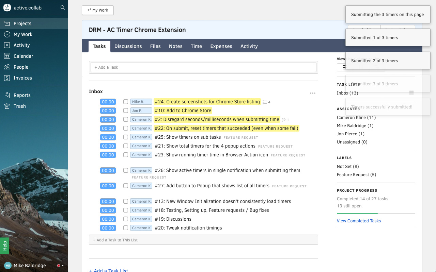
Task: Start the timer on task #10
Action: [x=108, y=111]
